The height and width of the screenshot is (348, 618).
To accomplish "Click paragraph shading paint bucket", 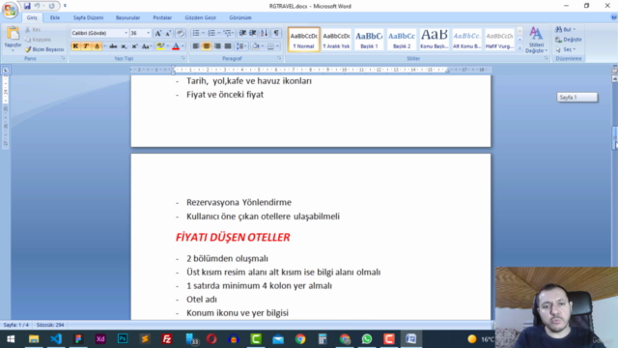I will pyautogui.click(x=256, y=46).
